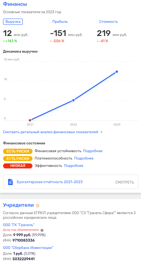The image size is (141, 266).
Task: Click the question mark icon near Доля под обременением
Action: [42, 230]
